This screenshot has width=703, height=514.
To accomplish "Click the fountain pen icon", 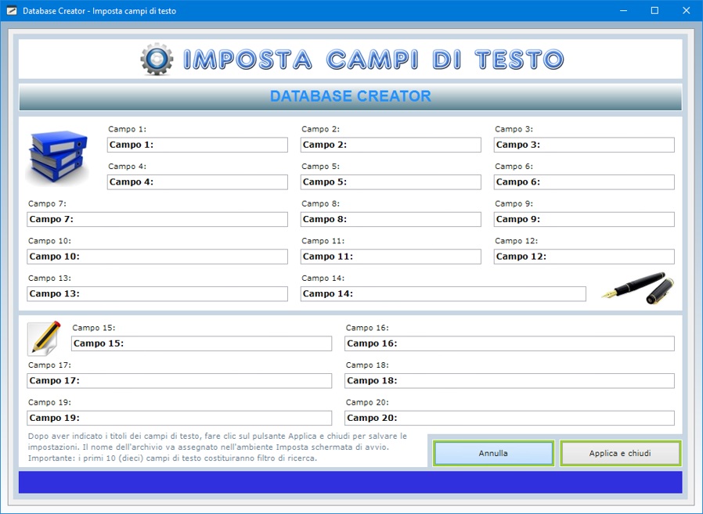I will click(x=637, y=288).
